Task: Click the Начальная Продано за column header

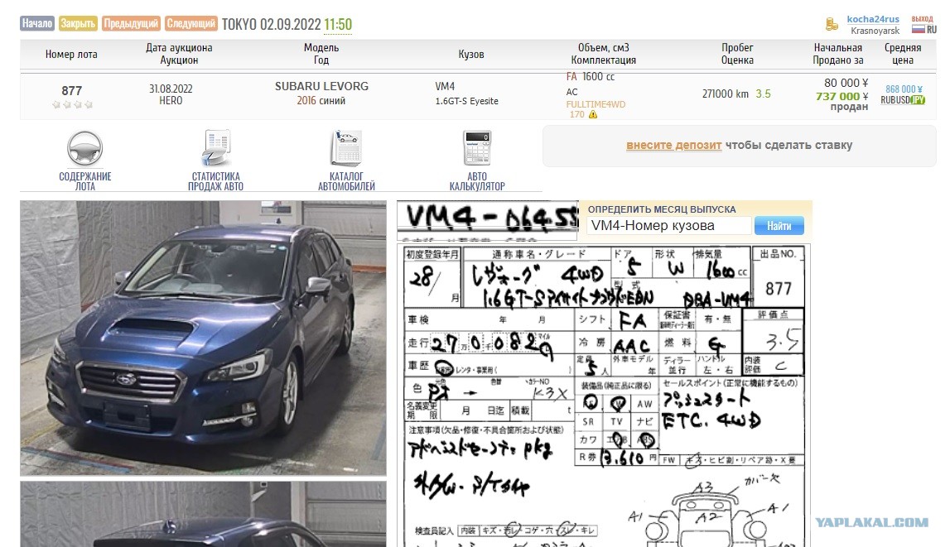Action: pos(838,54)
